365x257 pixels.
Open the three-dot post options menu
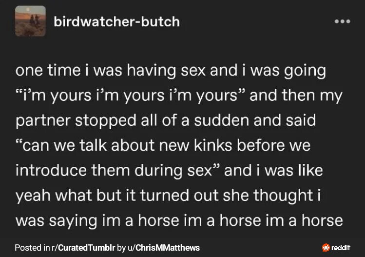pos(342,22)
